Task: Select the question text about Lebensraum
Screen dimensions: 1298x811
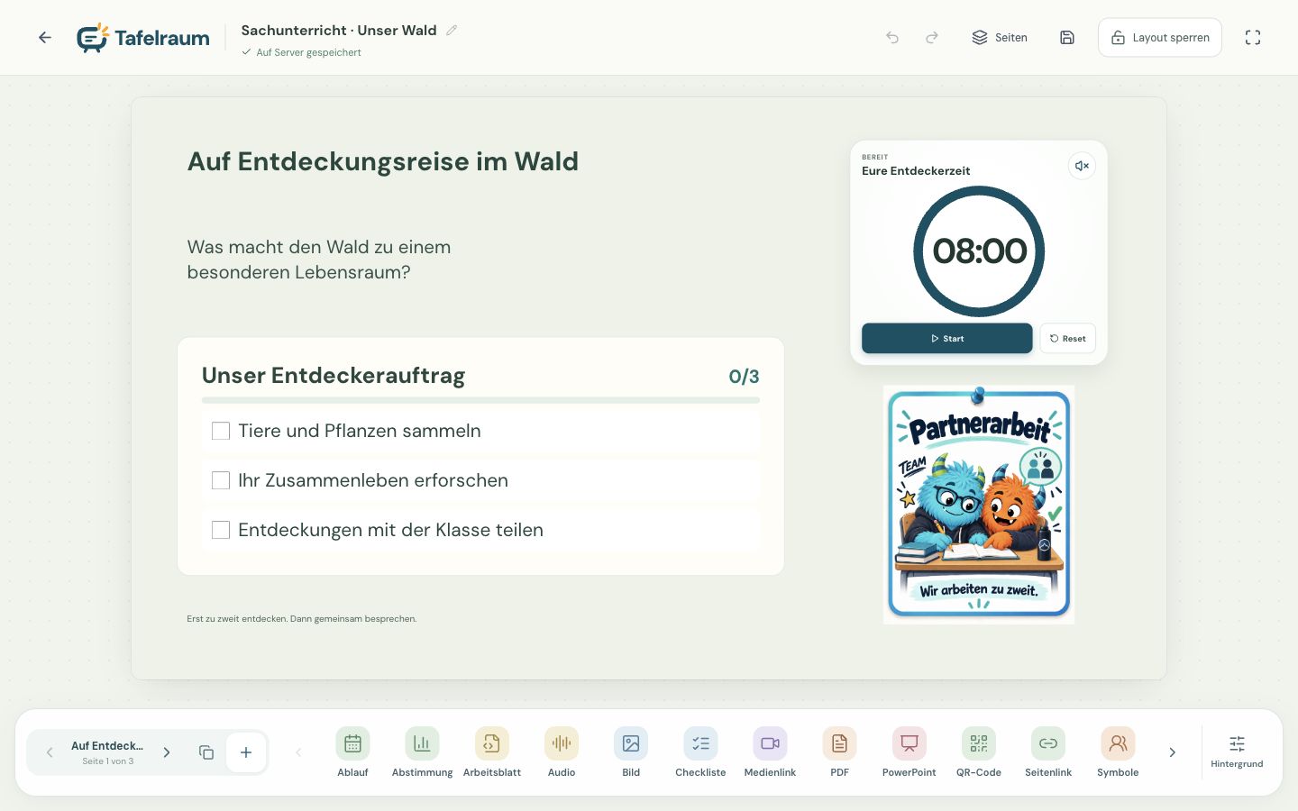Action: pos(319,260)
